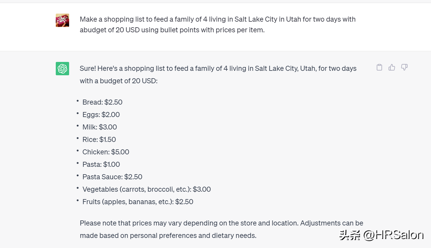431x248 pixels.
Task: Select the 'Pasta: $1.00' list item
Action: 101,164
